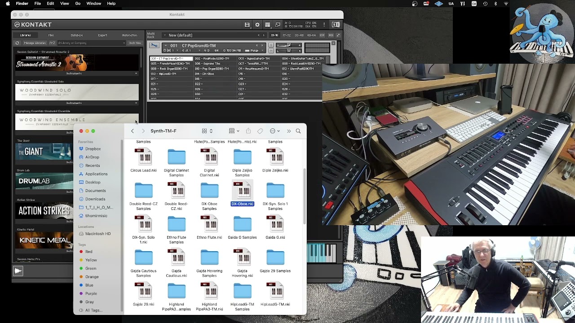Switch to Kontakt Expert tab
This screenshot has height=323, width=575.
click(x=102, y=35)
